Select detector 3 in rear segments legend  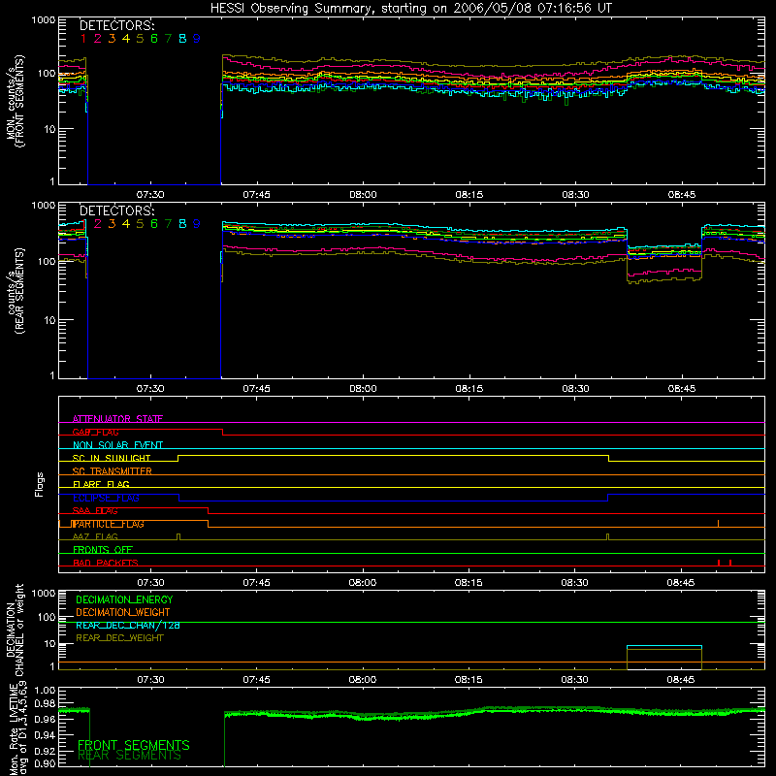[x=112, y=224]
